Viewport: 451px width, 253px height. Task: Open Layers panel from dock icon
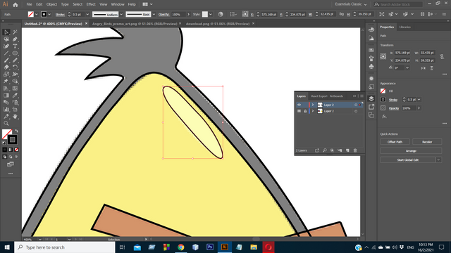tap(371, 98)
